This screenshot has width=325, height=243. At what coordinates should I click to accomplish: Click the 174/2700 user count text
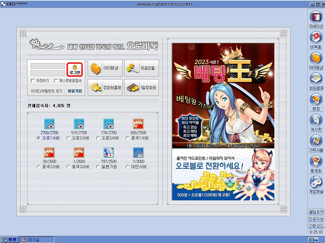109,133
